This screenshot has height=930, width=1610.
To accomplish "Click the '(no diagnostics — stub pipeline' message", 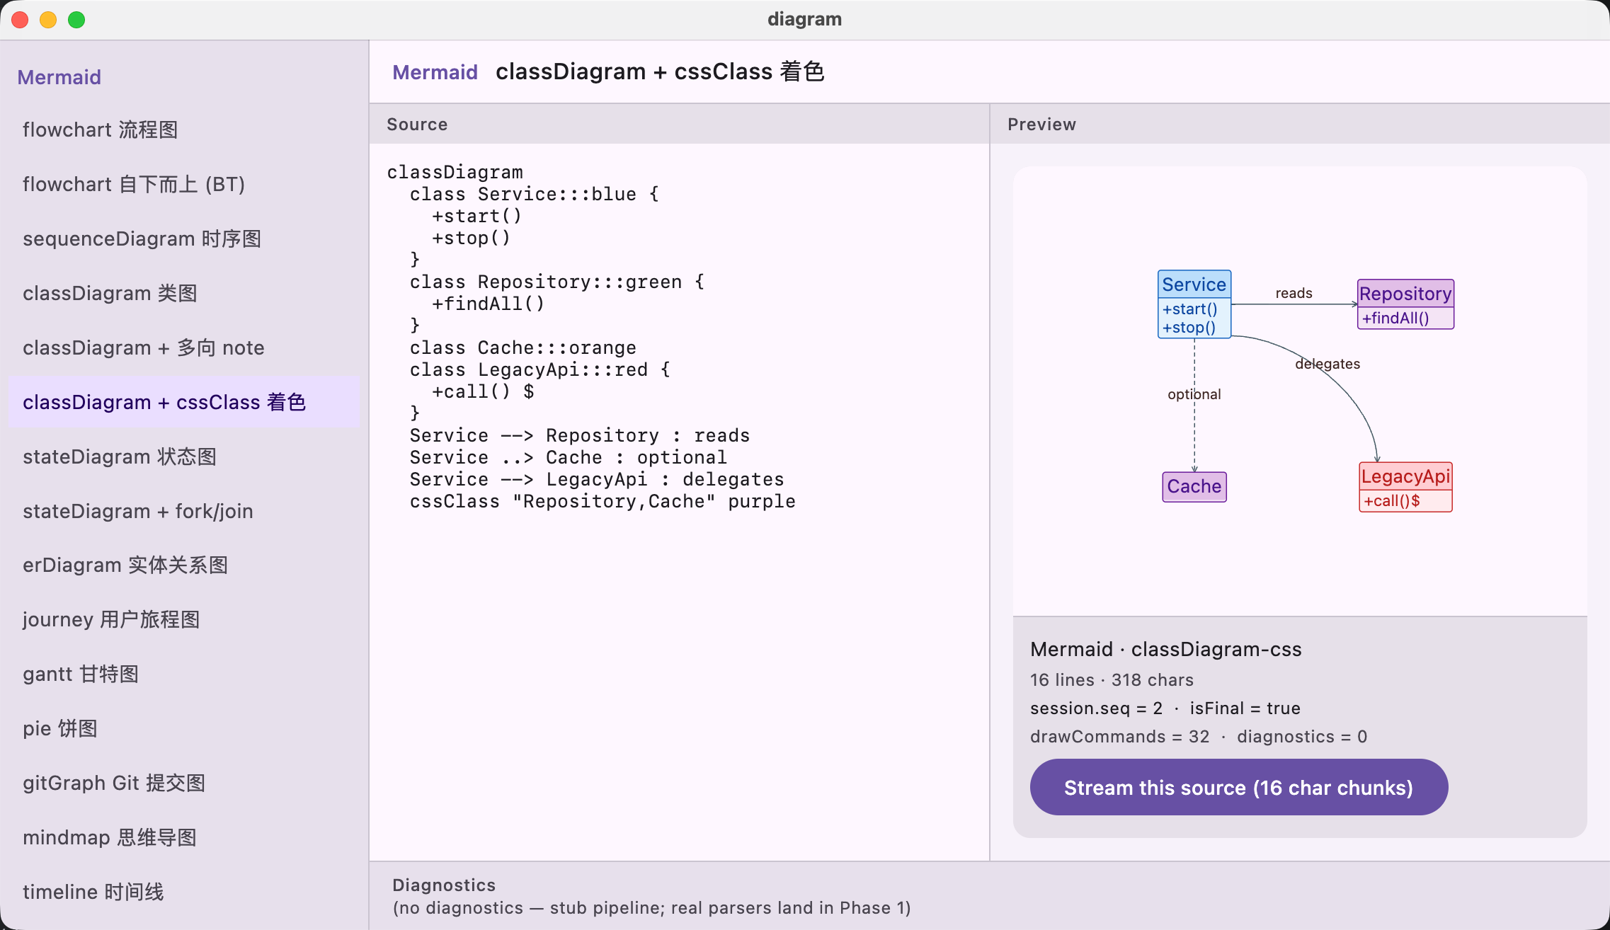I will pyautogui.click(x=651, y=908).
